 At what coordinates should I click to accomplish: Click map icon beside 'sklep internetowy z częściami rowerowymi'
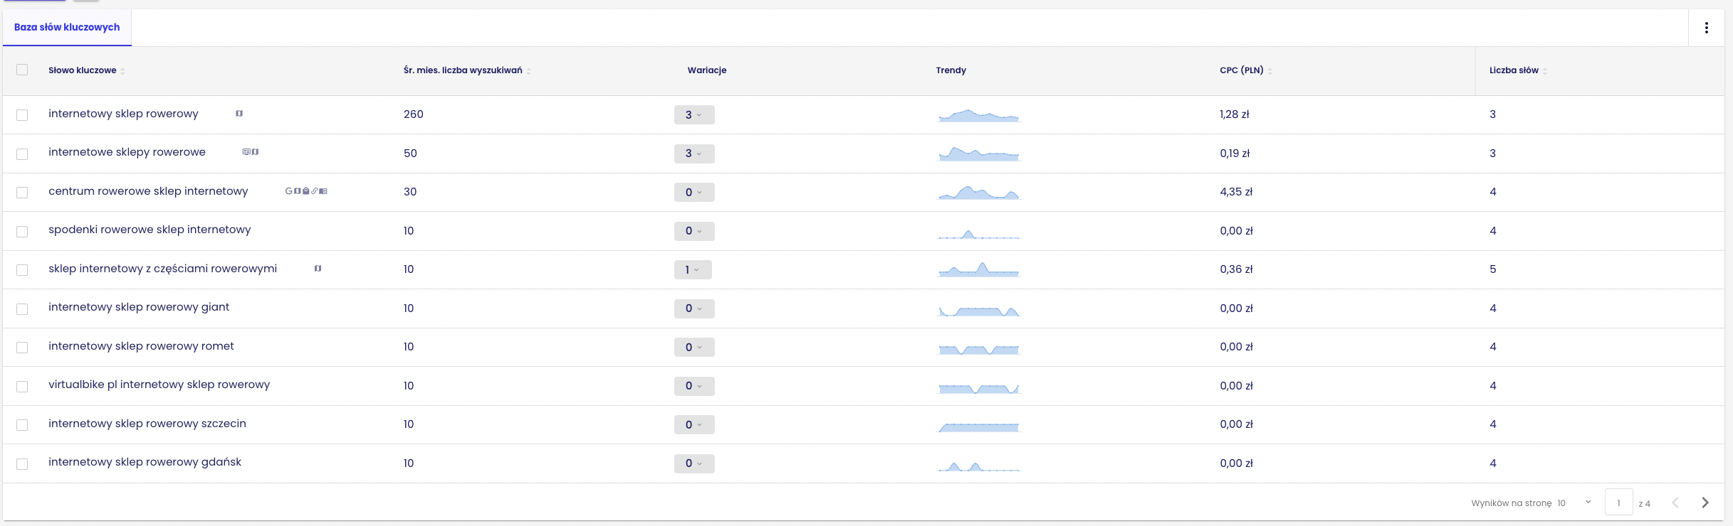pos(318,269)
